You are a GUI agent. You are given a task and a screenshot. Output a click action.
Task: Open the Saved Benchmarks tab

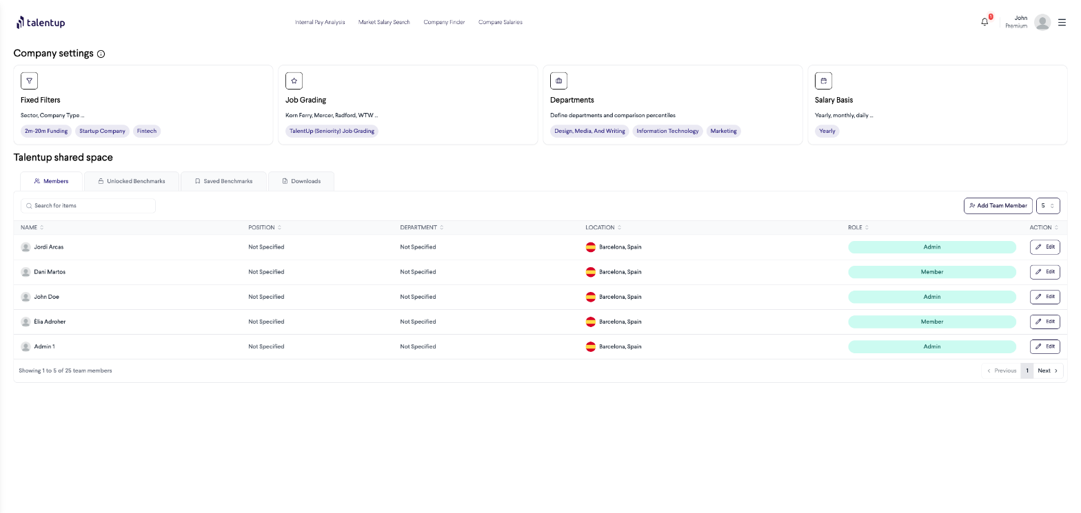223,181
